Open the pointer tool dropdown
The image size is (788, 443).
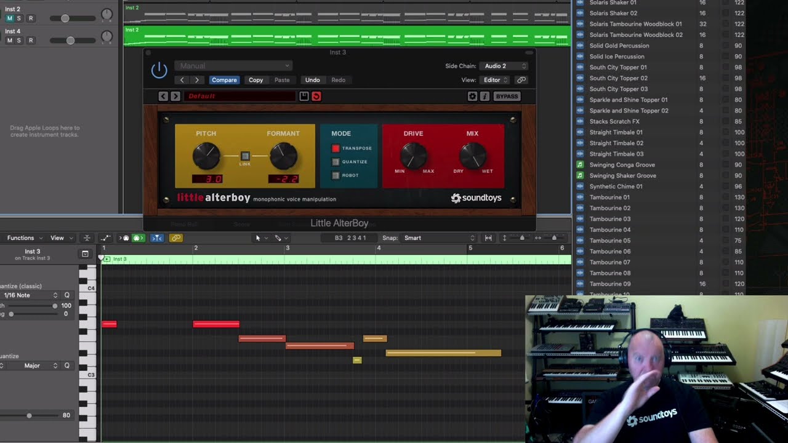(260, 238)
